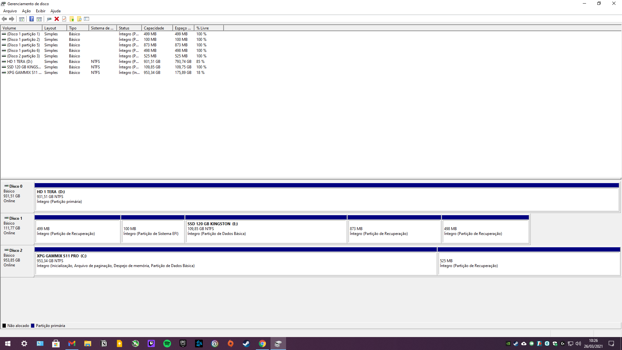The height and width of the screenshot is (350, 622).
Task: Select the SSD 120 GB KINGSTON (E:) partition block
Action: [266, 229]
